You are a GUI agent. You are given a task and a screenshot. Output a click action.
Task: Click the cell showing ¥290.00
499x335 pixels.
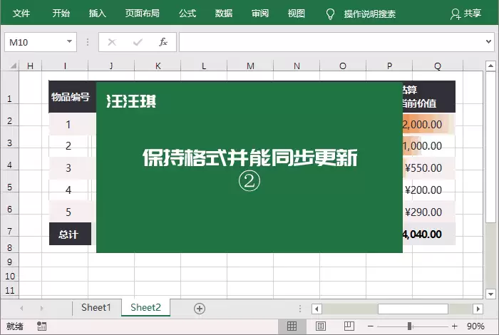pyautogui.click(x=428, y=212)
